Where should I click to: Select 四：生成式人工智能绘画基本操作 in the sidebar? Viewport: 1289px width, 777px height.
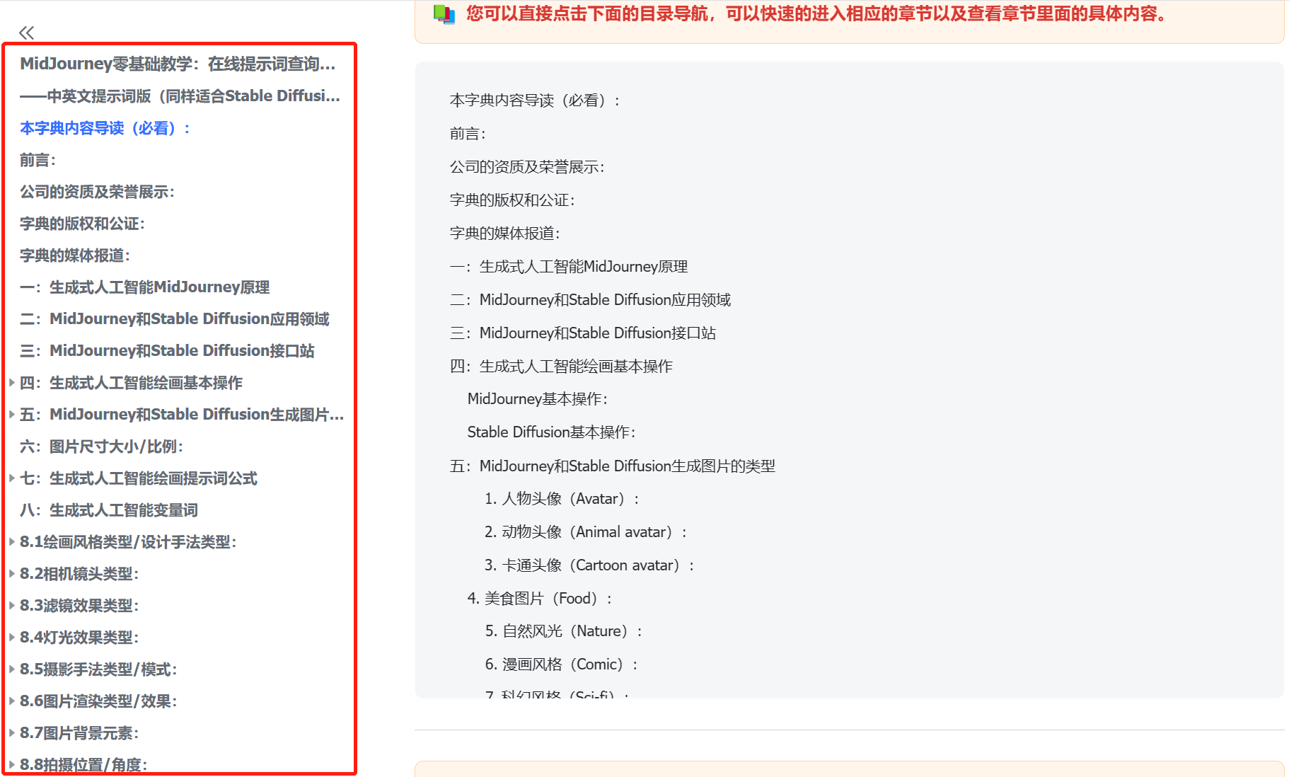132,383
